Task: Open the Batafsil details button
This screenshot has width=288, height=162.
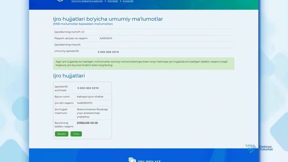Action: [x=62, y=134]
